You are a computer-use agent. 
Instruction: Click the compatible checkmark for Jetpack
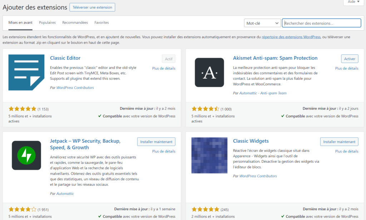coord(100,216)
